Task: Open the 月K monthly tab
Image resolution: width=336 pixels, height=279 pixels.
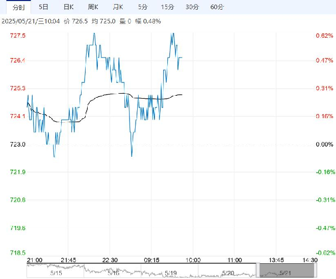Action: (x=118, y=7)
